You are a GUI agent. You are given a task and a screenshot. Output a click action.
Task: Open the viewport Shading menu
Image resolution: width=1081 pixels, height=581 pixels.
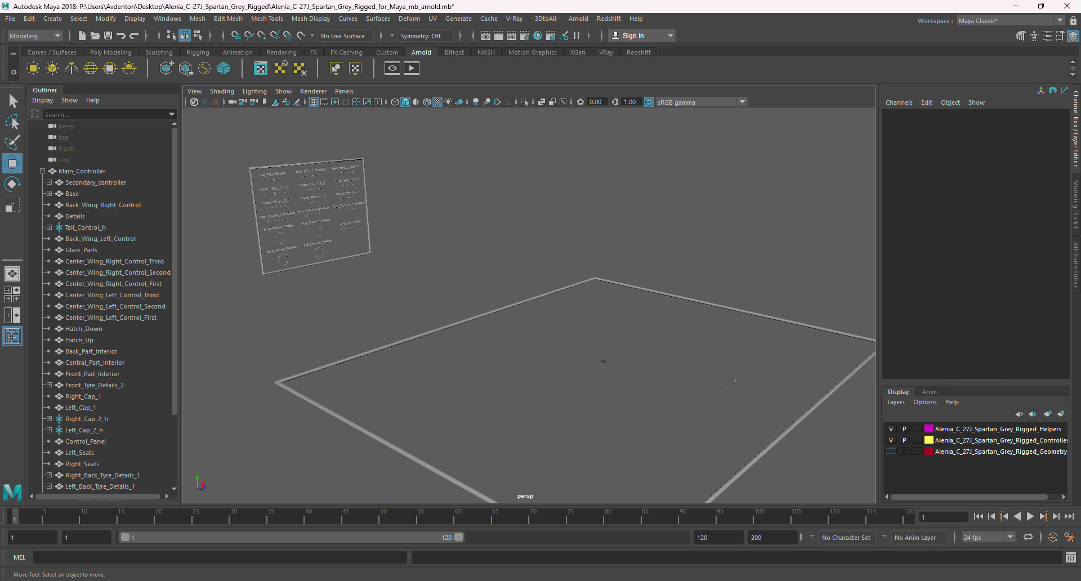[222, 91]
